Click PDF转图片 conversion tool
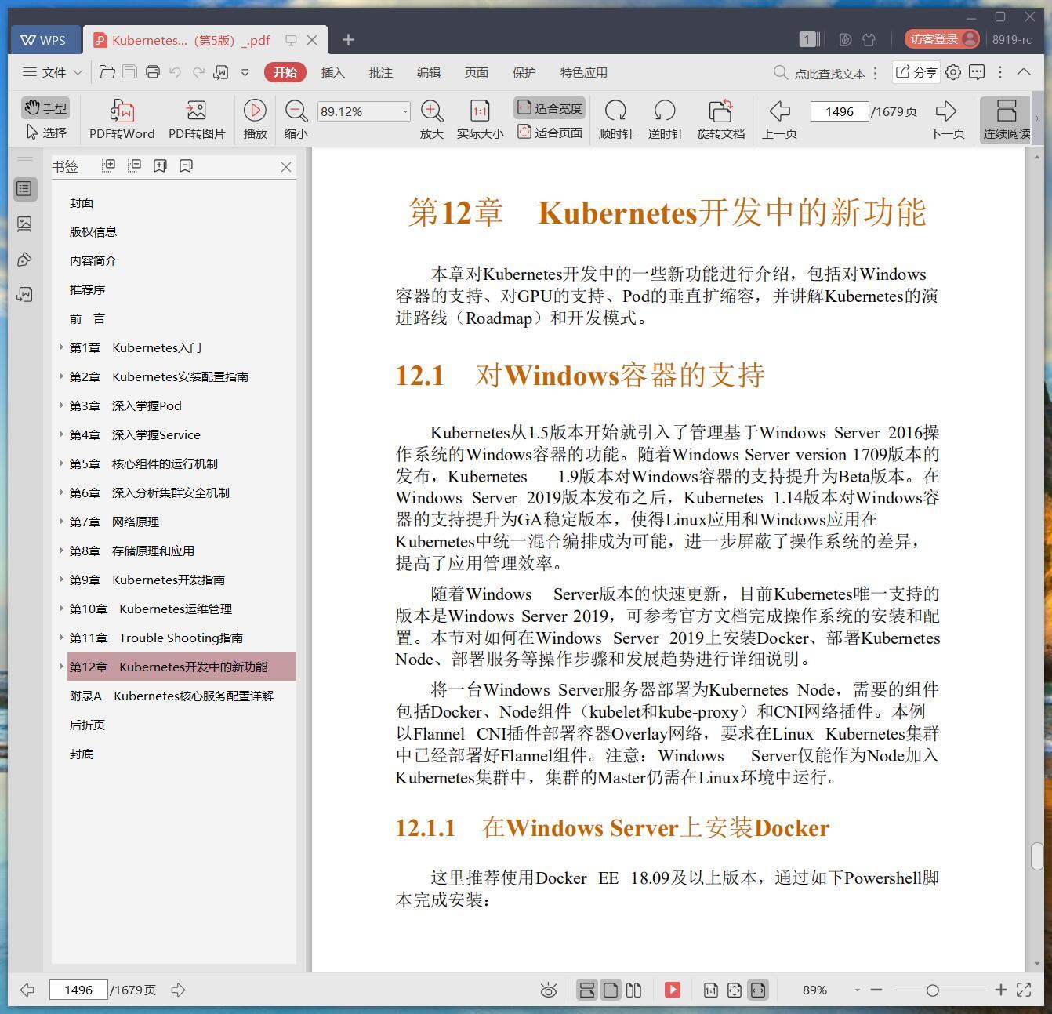Screen dimensions: 1052x1014 197,119
